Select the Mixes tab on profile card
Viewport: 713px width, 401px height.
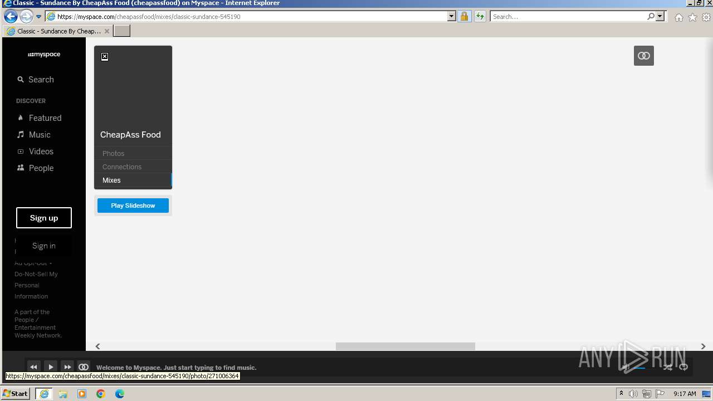pos(111,180)
